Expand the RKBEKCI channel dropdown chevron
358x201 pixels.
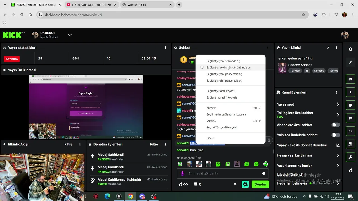coord(70,35)
